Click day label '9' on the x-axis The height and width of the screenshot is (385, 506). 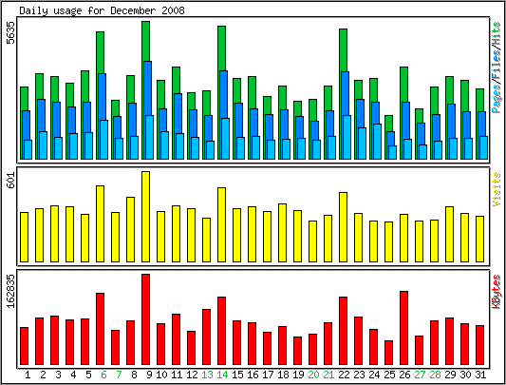(x=149, y=375)
